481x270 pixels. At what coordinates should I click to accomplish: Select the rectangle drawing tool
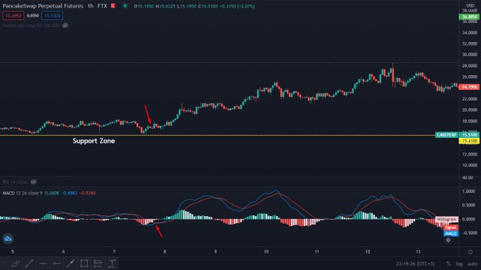coord(84,263)
